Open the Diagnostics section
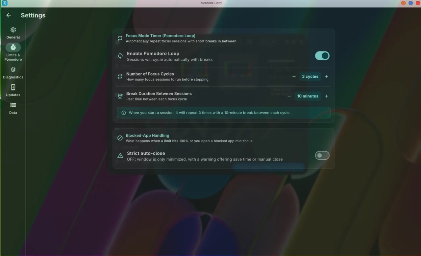Screen dimensions: 421x256 pyautogui.click(x=13, y=73)
